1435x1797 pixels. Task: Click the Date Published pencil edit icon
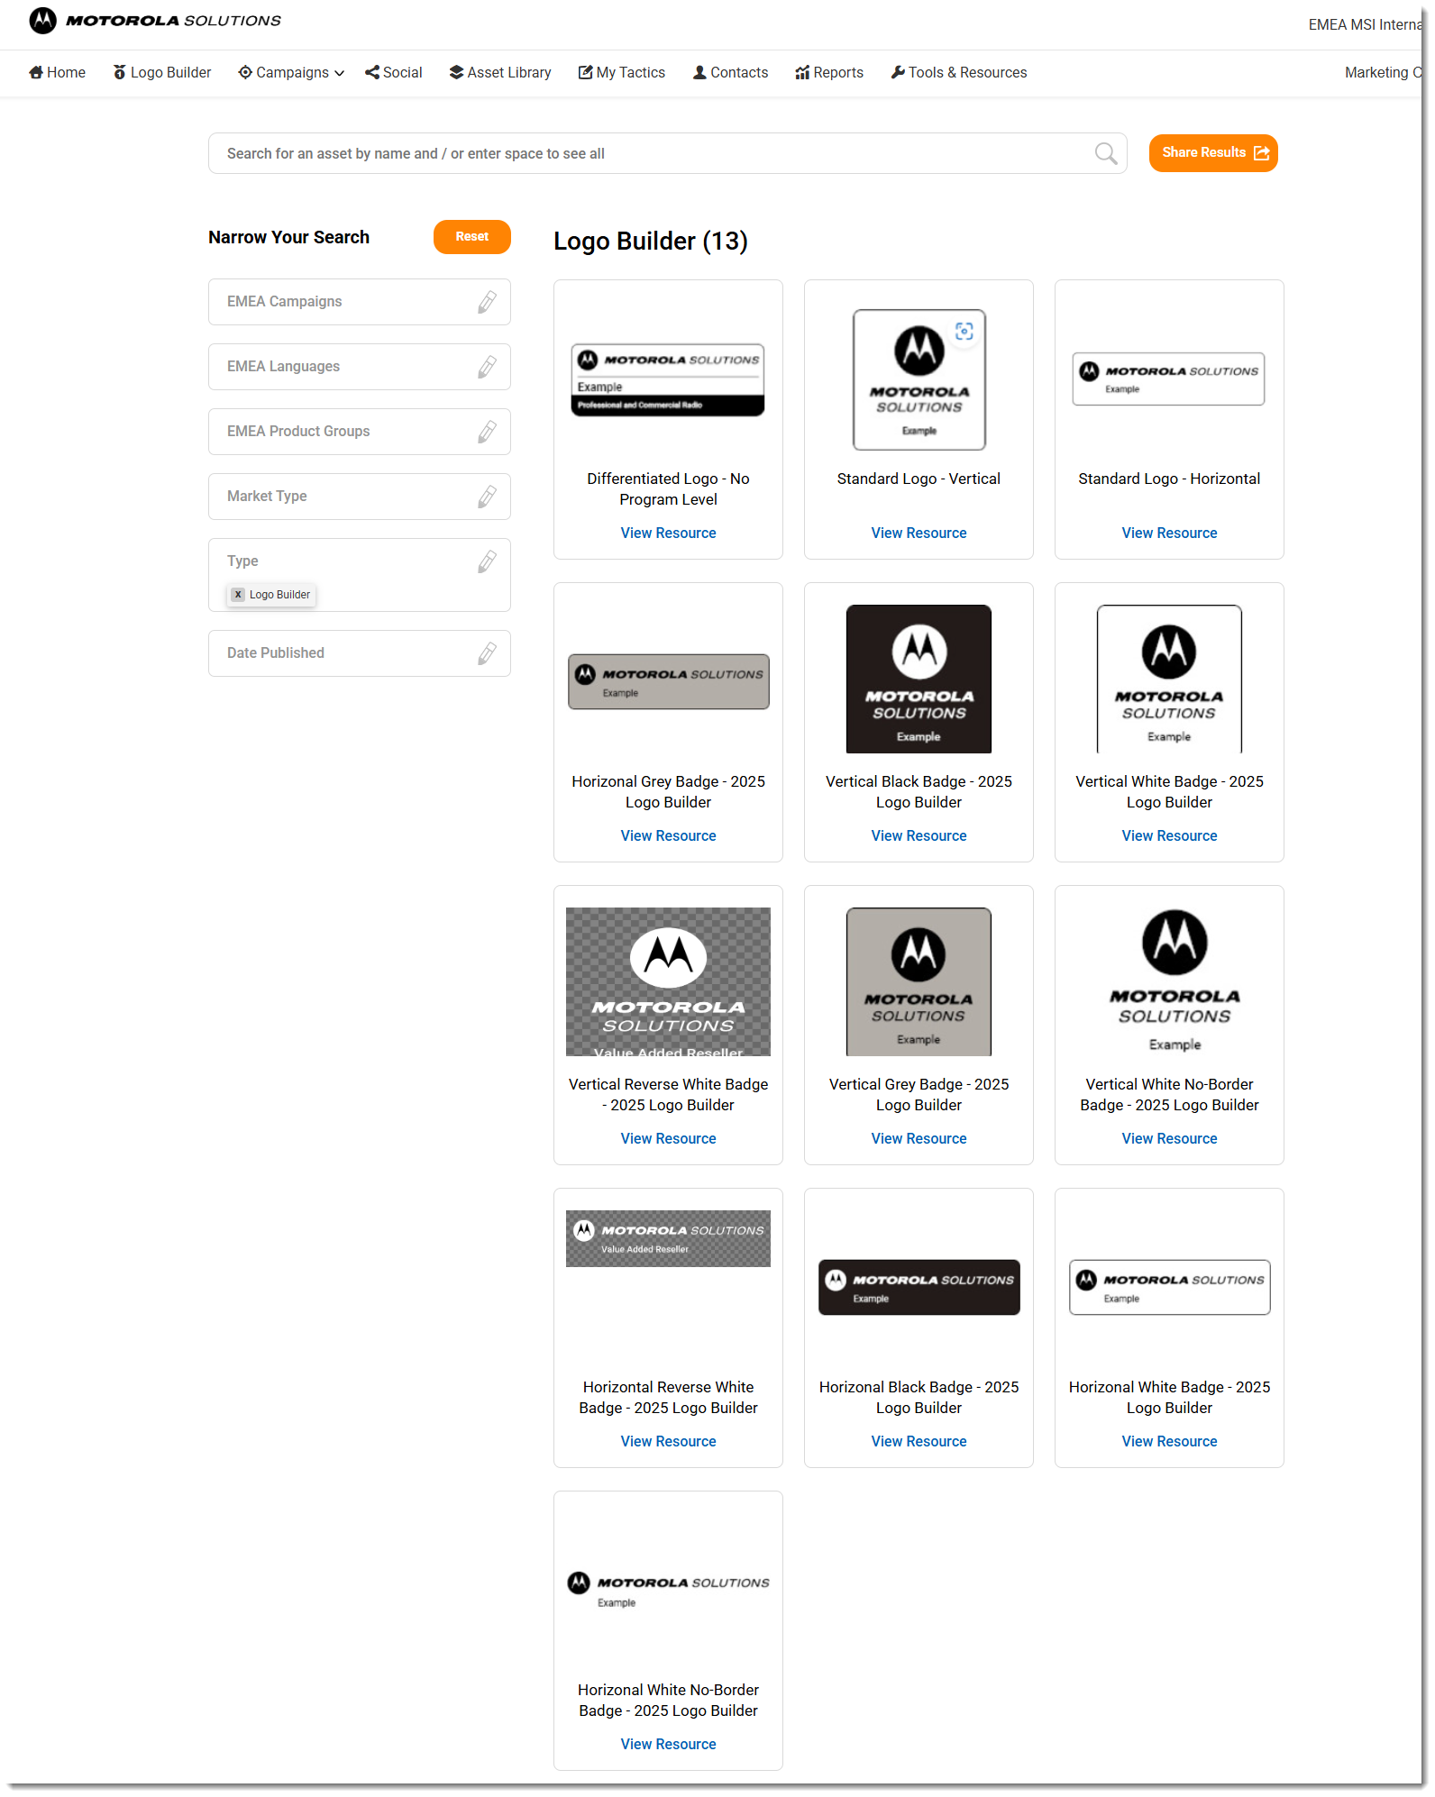tap(487, 653)
